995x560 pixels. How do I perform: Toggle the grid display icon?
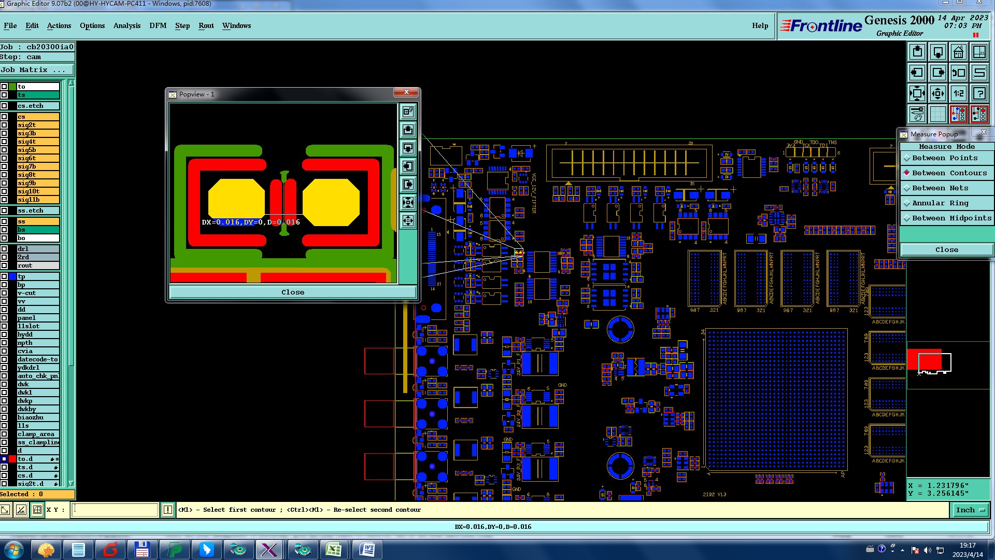click(937, 114)
